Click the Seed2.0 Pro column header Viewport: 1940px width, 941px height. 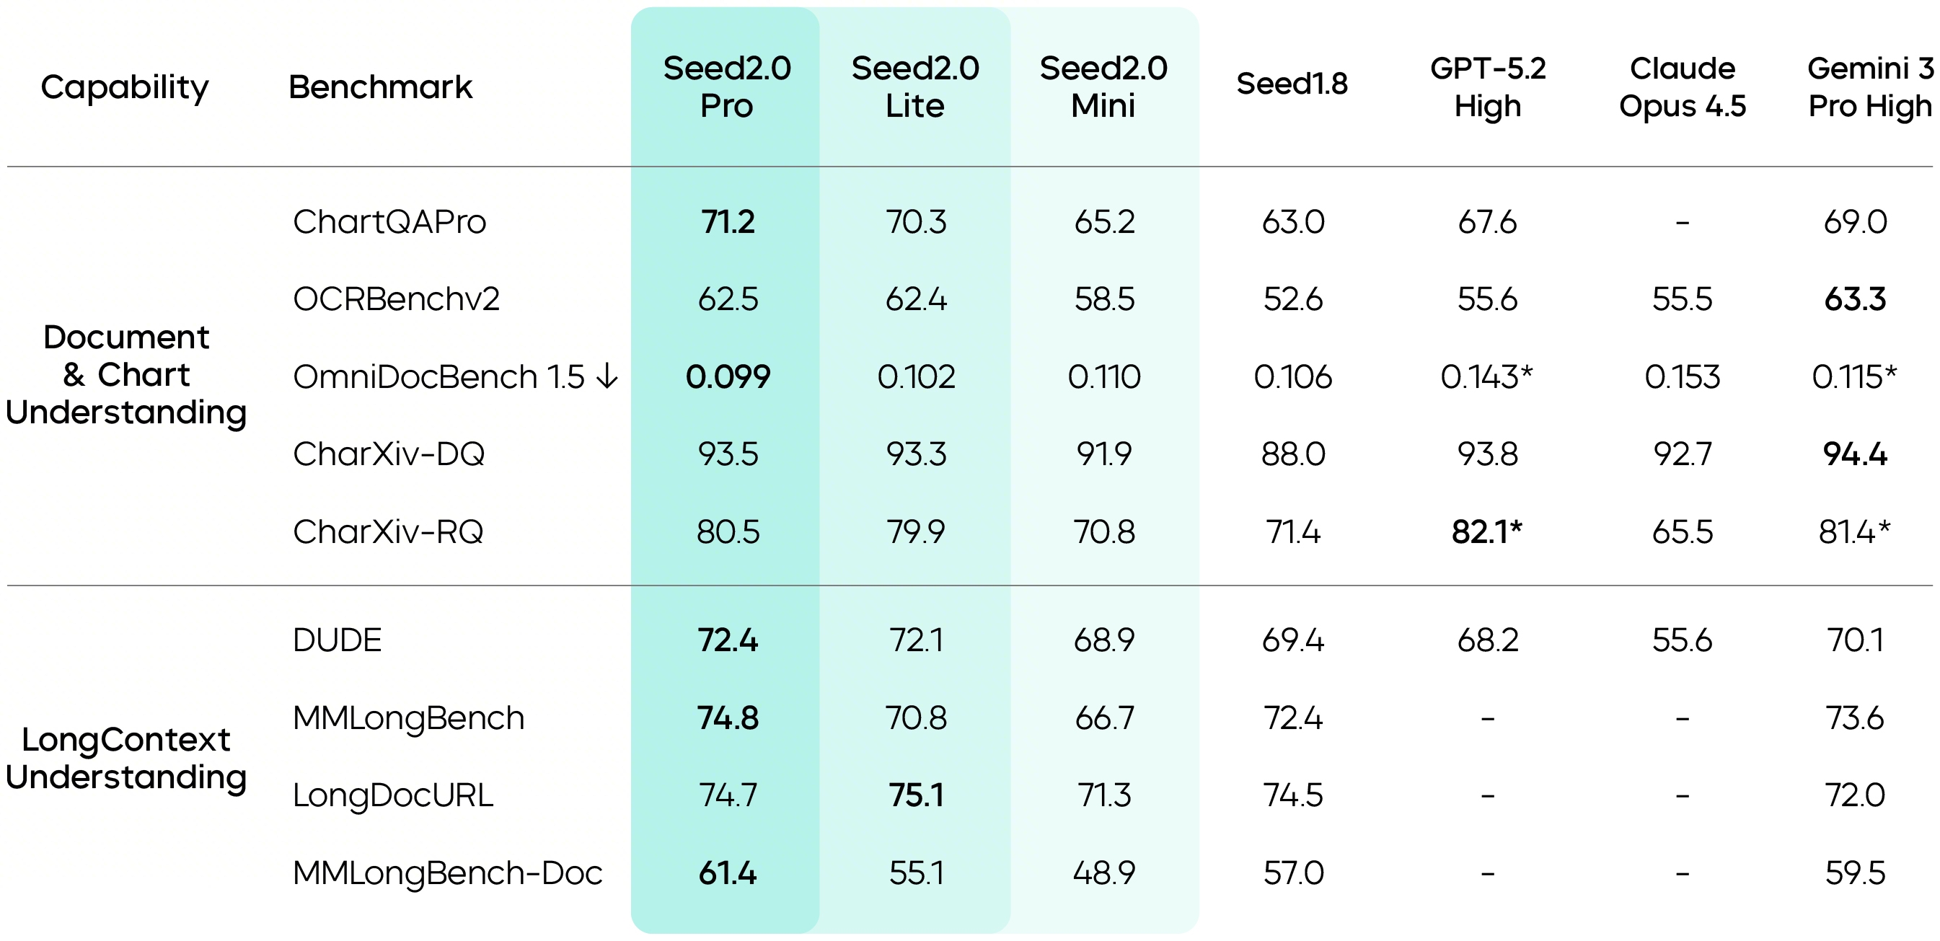pyautogui.click(x=726, y=87)
